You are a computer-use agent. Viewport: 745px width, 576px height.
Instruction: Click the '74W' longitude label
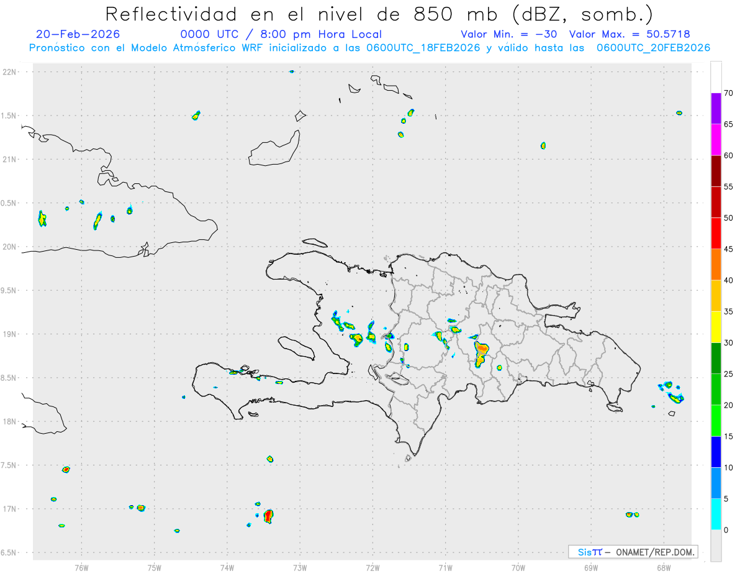click(227, 567)
